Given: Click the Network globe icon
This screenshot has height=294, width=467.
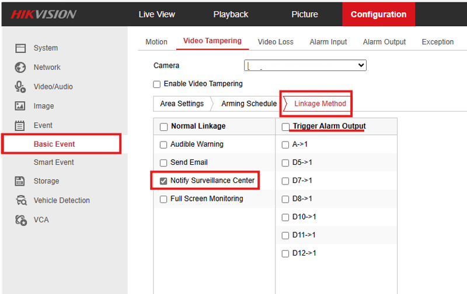Looking at the screenshot, I should (x=20, y=67).
